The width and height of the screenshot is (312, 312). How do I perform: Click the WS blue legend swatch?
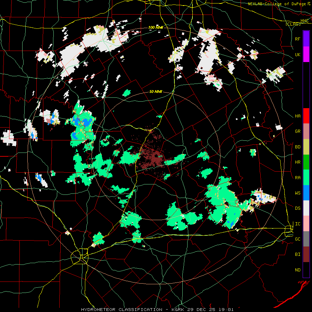306,193
